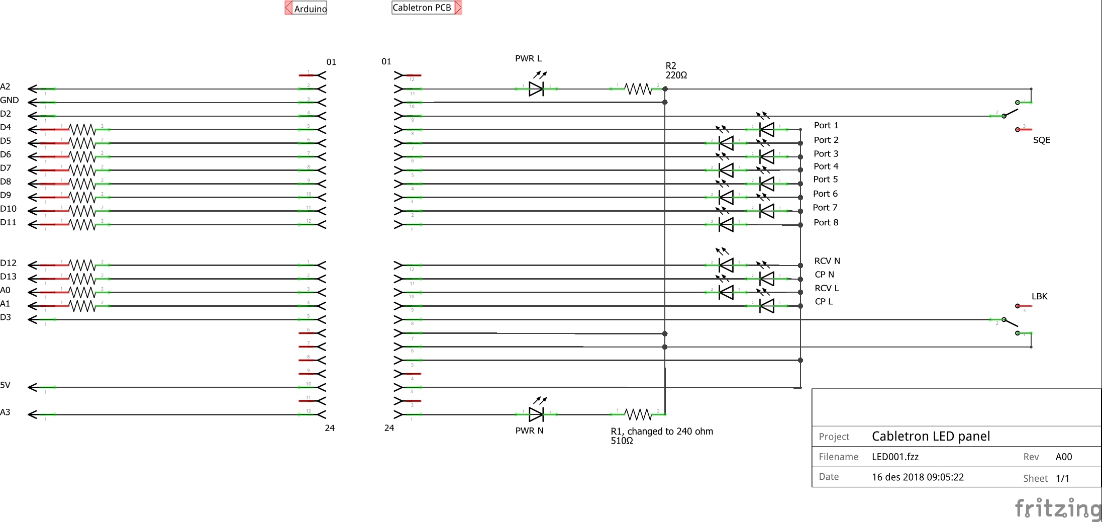
Task: Click the A2 pin label
Action: point(5,86)
